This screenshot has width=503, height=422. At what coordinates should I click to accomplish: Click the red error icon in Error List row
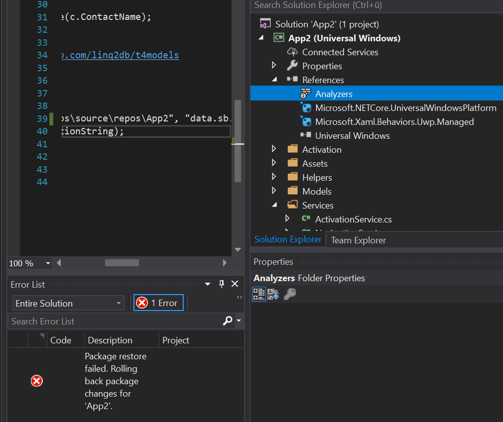[x=36, y=381]
